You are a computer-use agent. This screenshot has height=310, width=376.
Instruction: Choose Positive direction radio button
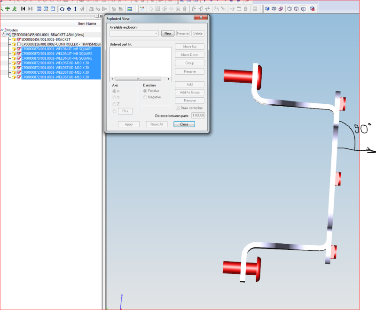[145, 91]
